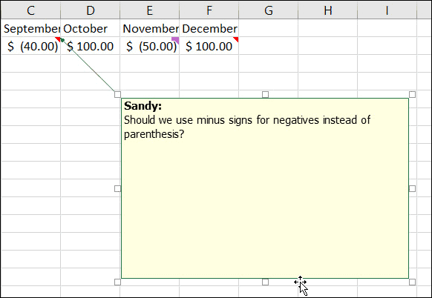This screenshot has width=432, height=298.
Task: Click the bottom-left resize handle of comment
Action: 117,282
